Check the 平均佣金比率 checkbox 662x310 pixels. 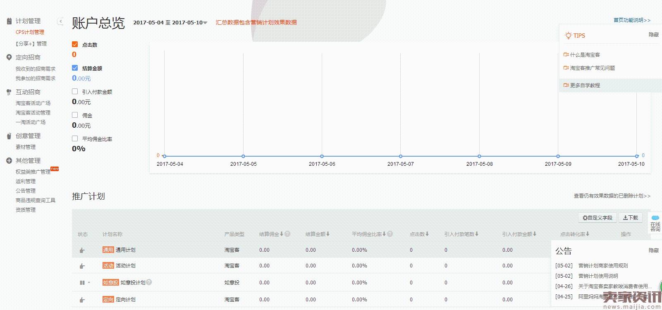(75, 138)
